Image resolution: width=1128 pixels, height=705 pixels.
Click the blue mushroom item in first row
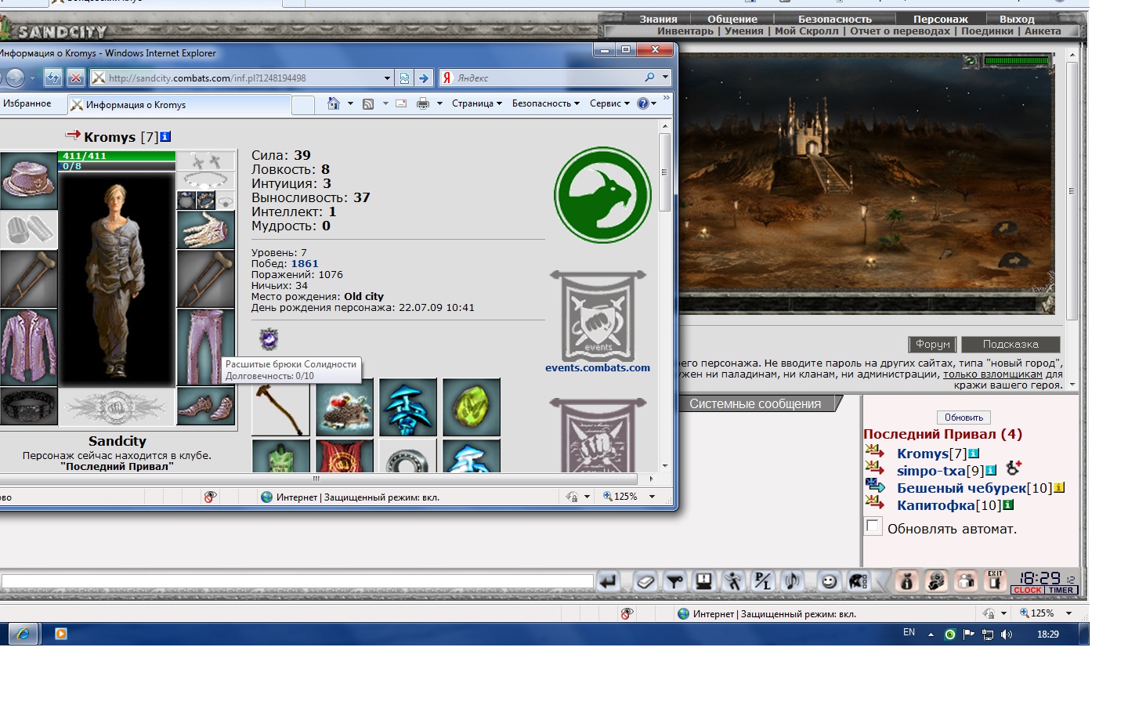408,407
